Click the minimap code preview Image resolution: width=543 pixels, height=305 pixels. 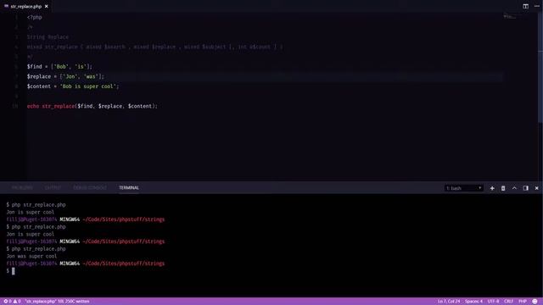510,16
